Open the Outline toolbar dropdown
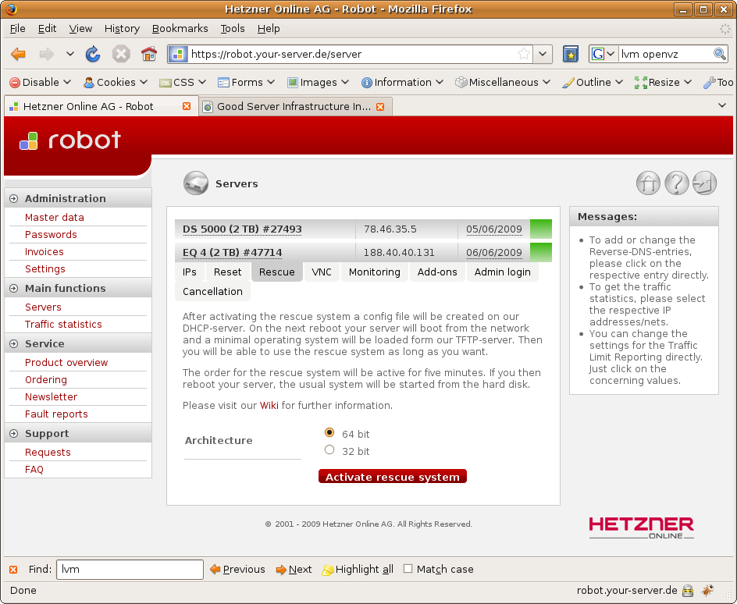 (593, 82)
